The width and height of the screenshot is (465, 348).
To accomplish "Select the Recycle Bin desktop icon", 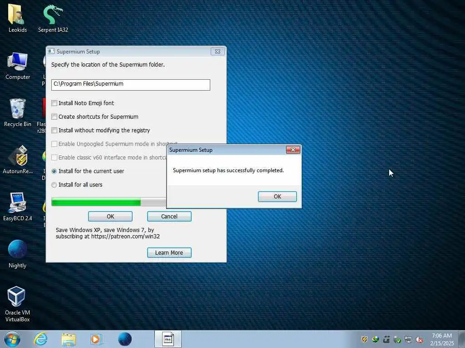I will point(18,113).
